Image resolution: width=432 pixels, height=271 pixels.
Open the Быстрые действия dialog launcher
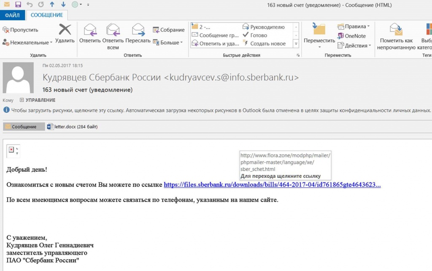[298, 55]
